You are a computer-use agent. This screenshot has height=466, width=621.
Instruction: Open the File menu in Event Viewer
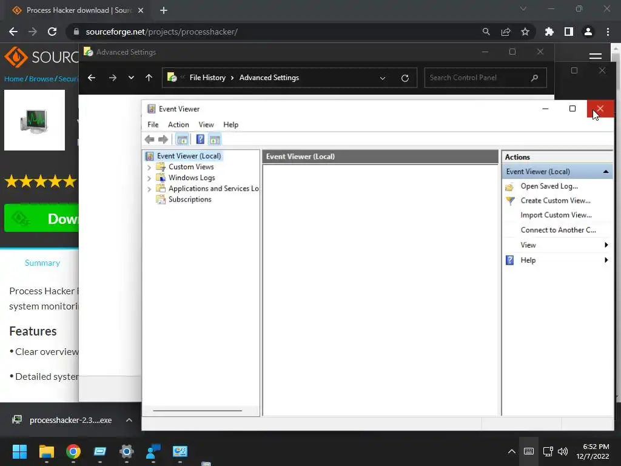tap(153, 125)
